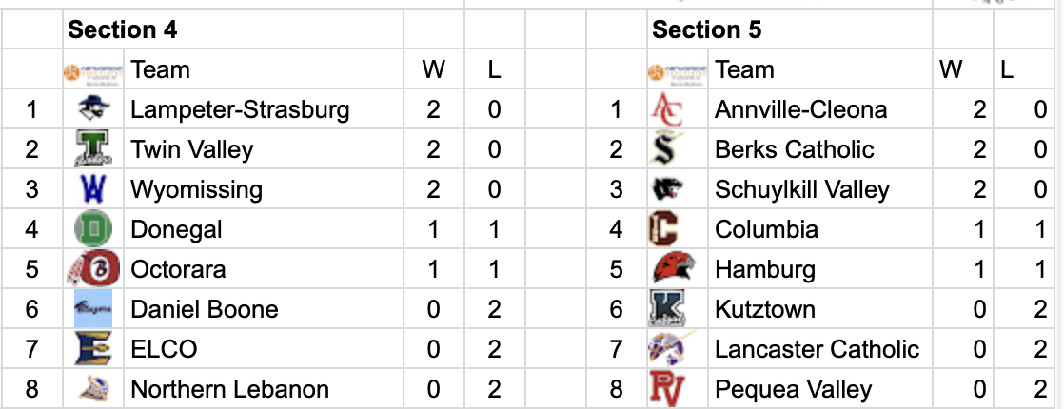Click the Twin Valley green T logo
The width and height of the screenshot is (1064, 409).
pos(93,149)
